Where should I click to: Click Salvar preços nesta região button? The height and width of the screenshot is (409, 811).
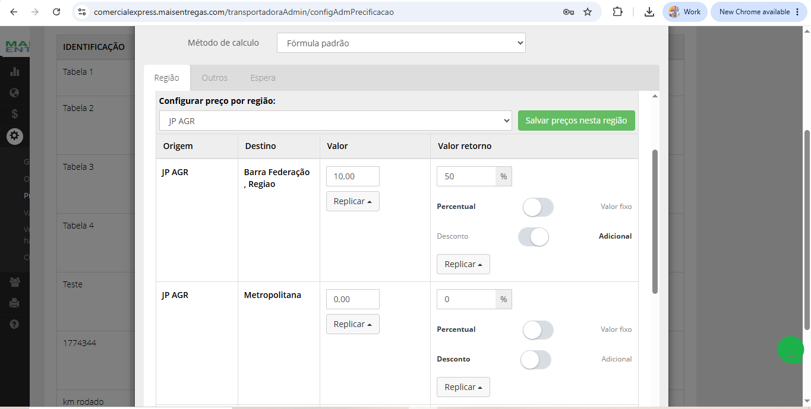click(576, 121)
